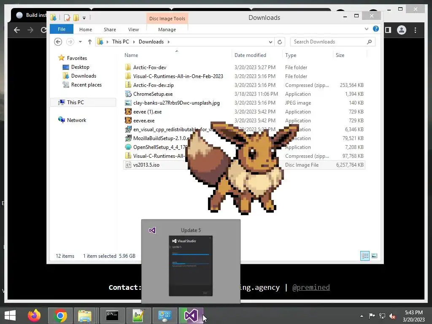The height and width of the screenshot is (324, 432).
Task: Sort by the Name column header
Action: (x=177, y=55)
